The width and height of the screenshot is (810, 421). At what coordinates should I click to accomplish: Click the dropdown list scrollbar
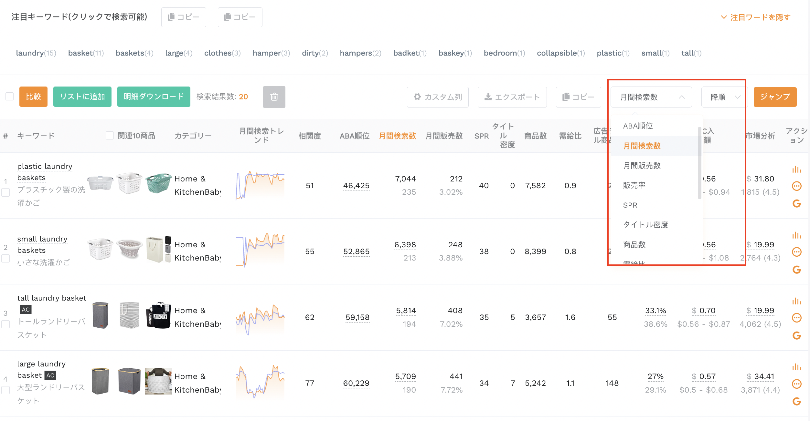pos(699,163)
